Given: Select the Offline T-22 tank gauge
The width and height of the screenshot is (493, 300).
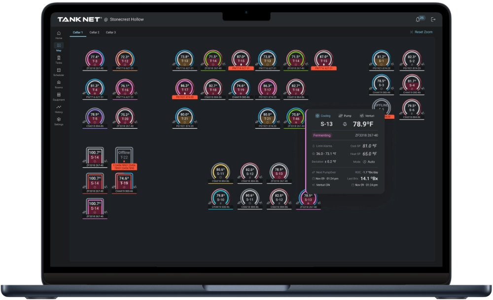Looking at the screenshot, I should tap(125, 155).
